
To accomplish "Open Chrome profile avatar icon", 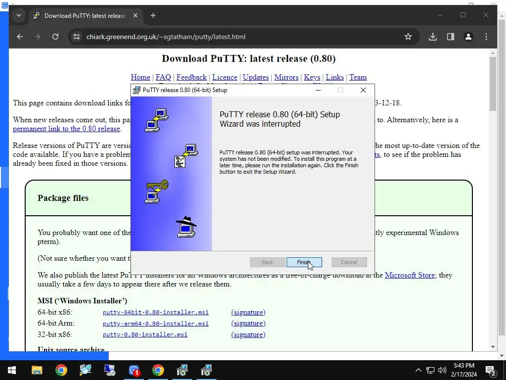I will pyautogui.click(x=468, y=37).
